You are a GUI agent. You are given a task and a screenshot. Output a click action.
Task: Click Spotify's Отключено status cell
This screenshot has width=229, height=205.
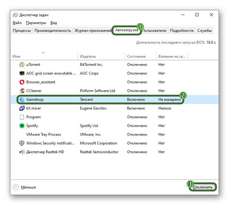pos(137,126)
